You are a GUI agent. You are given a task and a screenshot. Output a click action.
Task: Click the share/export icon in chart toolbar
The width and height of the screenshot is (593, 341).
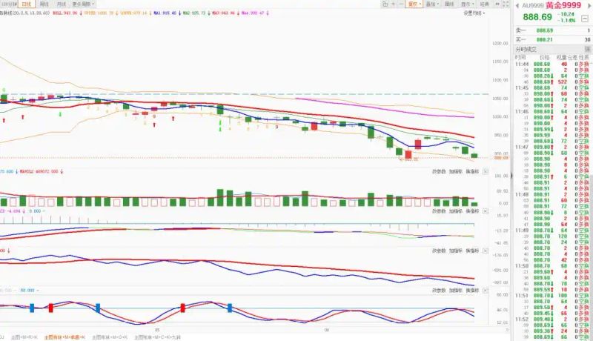click(385, 4)
